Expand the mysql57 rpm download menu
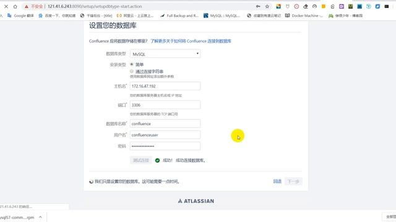This screenshot has width=396, height=222. (x=40, y=217)
